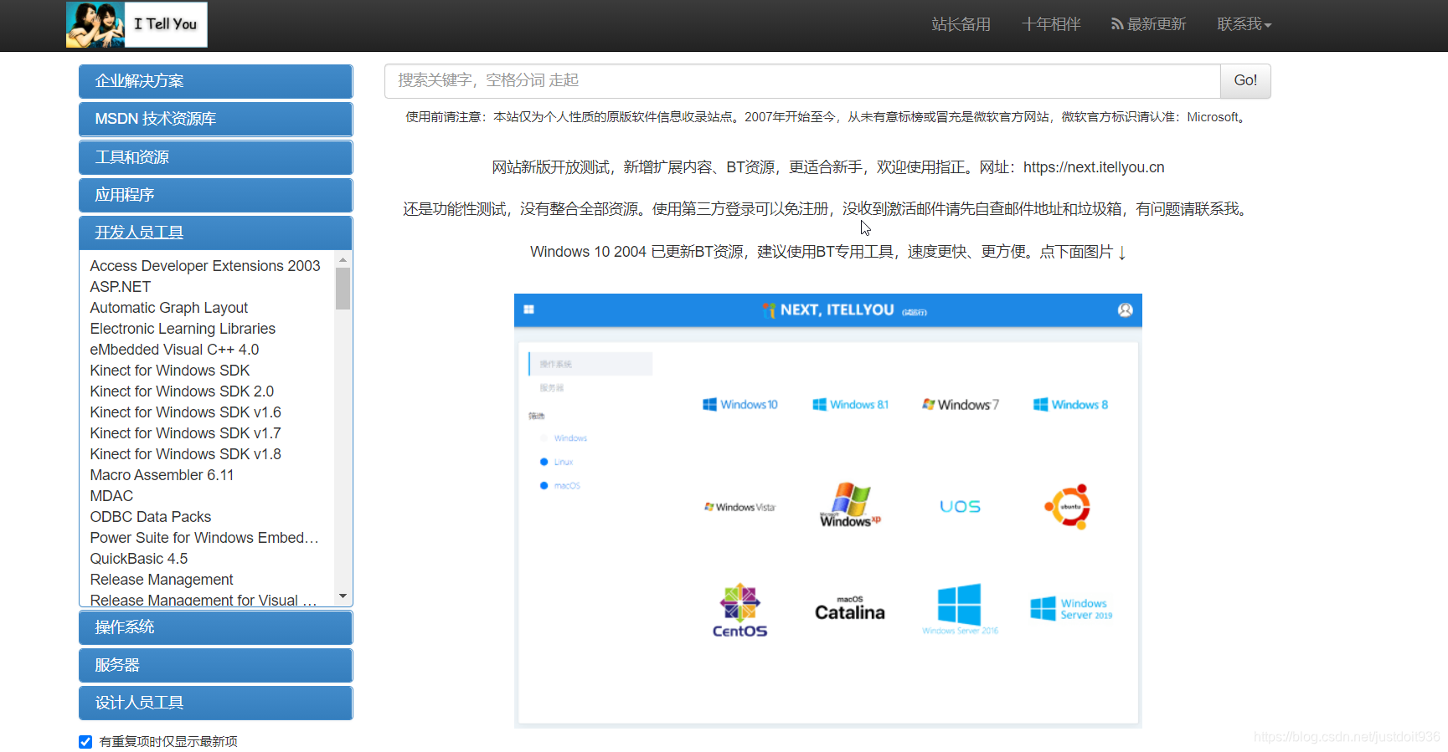This screenshot has width=1448, height=752.
Task: Click the Windows 8.1 logo in preview
Action: (851, 405)
